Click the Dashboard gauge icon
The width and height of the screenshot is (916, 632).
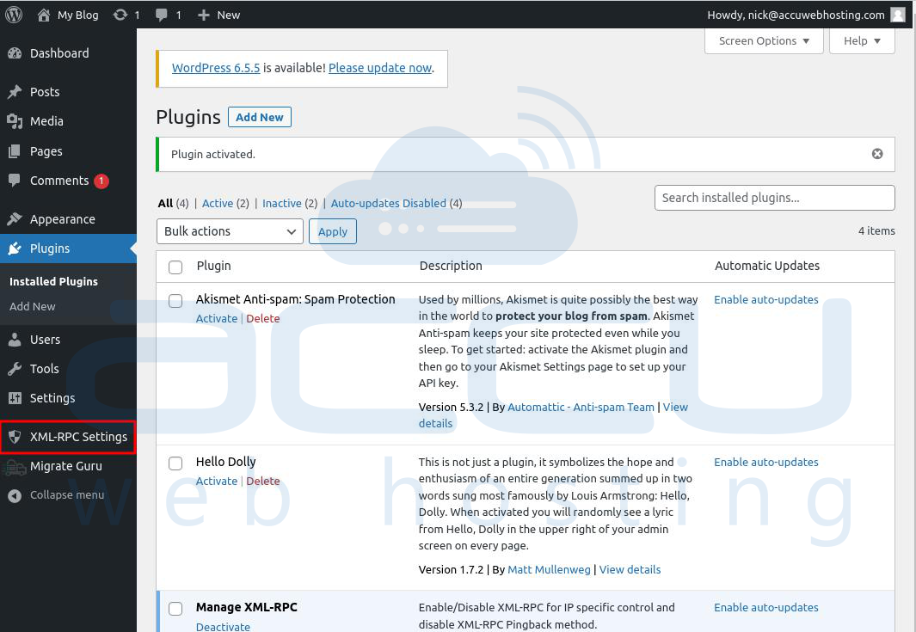tap(15, 53)
